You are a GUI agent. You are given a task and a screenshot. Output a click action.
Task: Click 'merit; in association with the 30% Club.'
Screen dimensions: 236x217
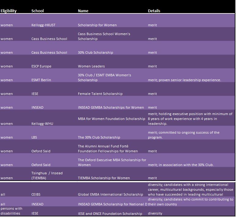[181, 165]
